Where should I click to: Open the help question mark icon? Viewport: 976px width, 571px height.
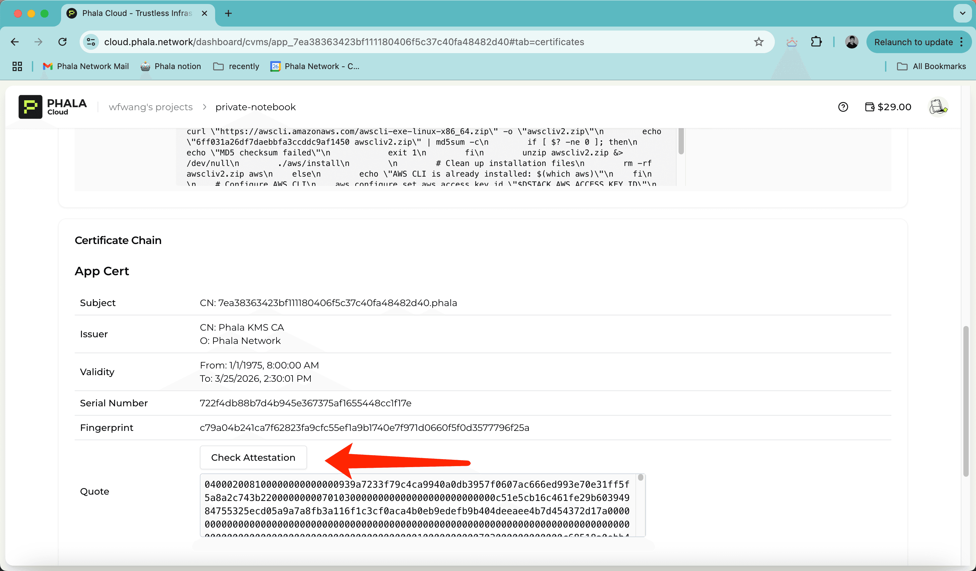843,107
